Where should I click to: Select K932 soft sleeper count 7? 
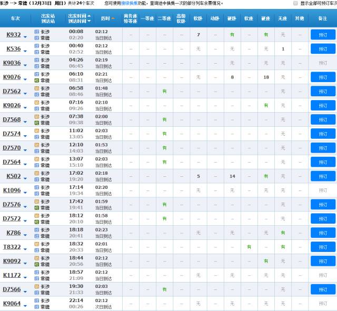pyautogui.click(x=199, y=35)
